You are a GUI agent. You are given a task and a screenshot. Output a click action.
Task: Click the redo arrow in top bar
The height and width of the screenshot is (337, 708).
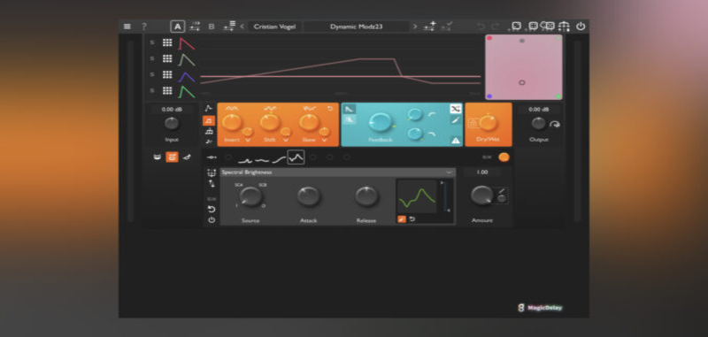coord(495,27)
